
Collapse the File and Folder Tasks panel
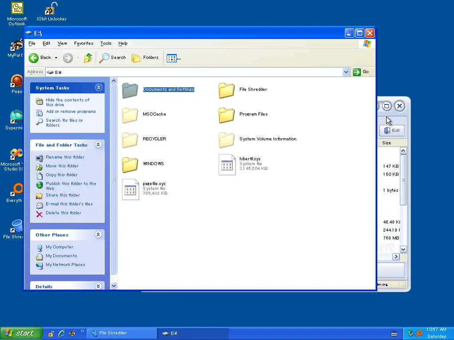tap(98, 145)
